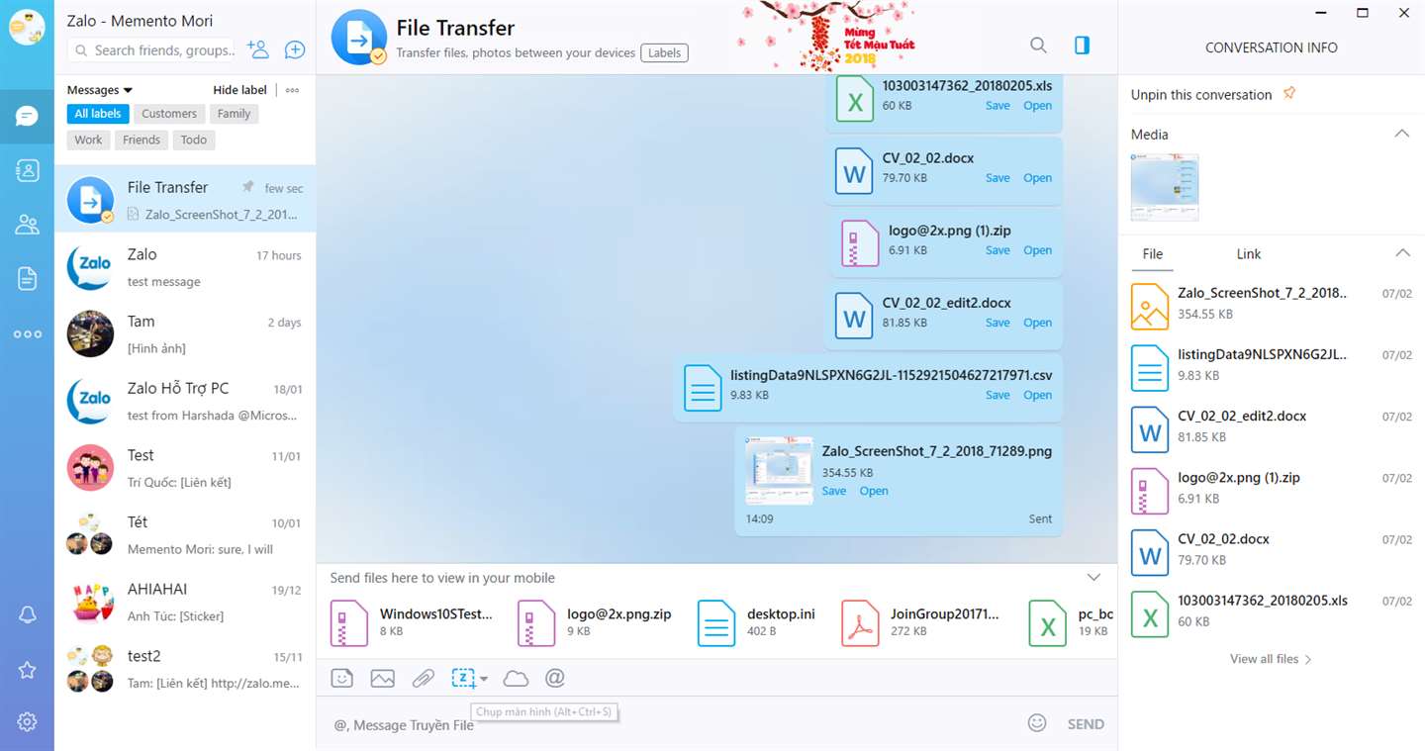The height and width of the screenshot is (751, 1425).
Task: Unpin this conversation star icon
Action: (x=1288, y=94)
